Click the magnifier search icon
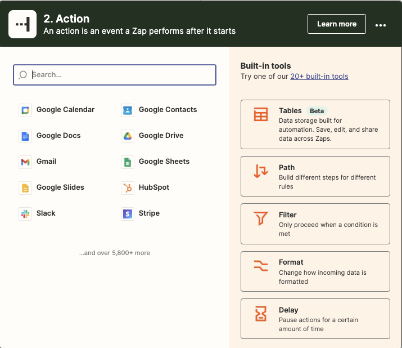 pyautogui.click(x=23, y=75)
